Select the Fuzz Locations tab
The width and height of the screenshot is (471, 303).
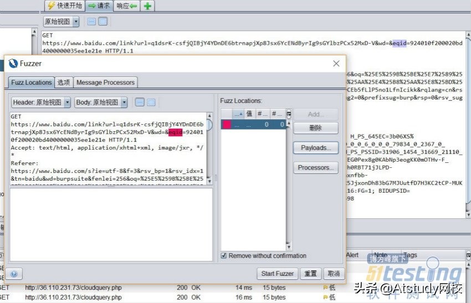coord(31,83)
